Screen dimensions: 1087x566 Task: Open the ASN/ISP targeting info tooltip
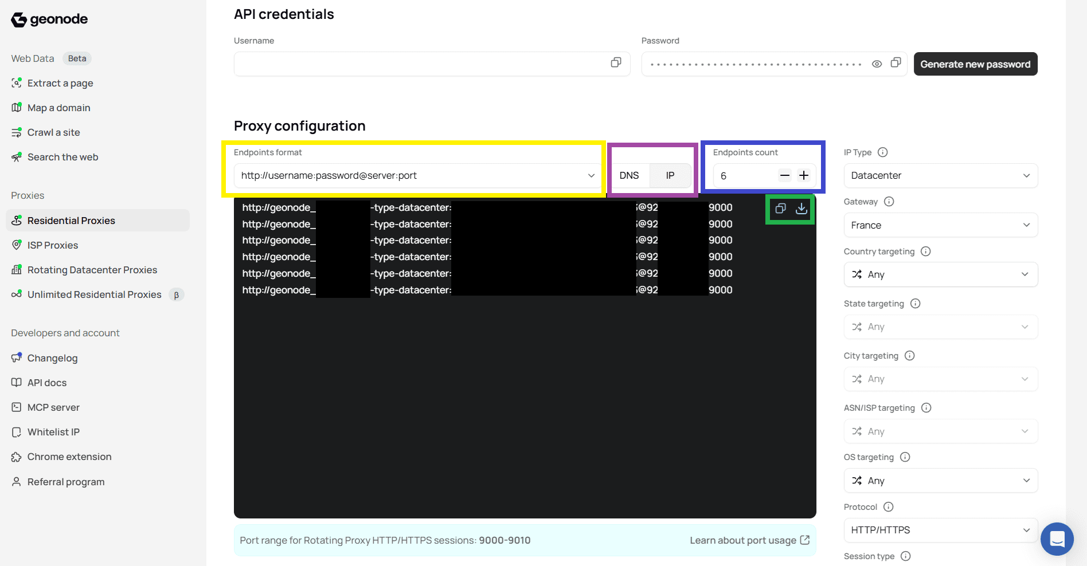[926, 408]
